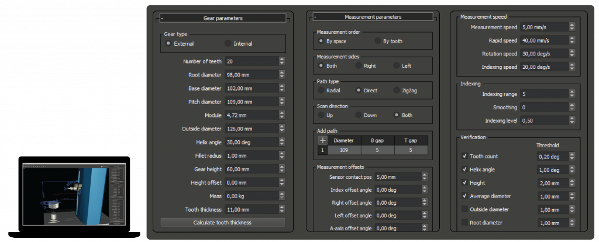
Task: Select Right measurement side
Action: (x=359, y=66)
